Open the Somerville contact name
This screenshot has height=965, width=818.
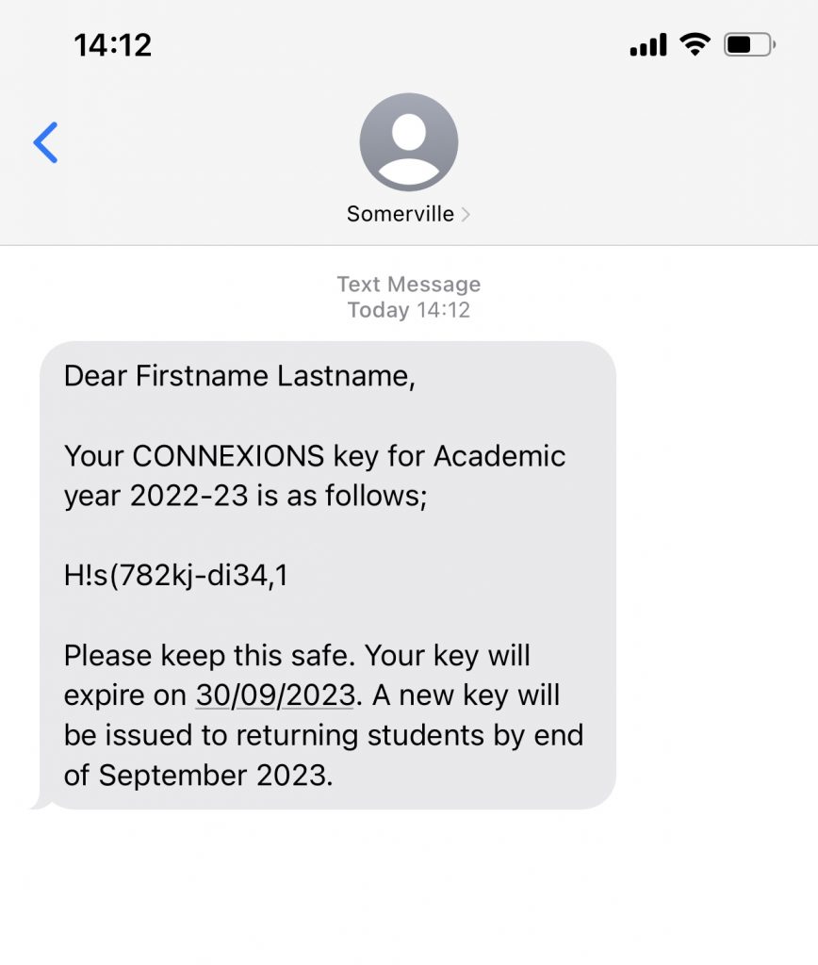point(401,214)
